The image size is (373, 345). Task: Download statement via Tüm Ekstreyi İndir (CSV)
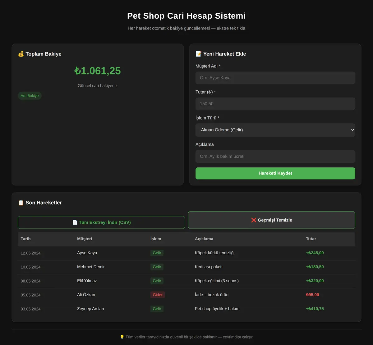101,222
